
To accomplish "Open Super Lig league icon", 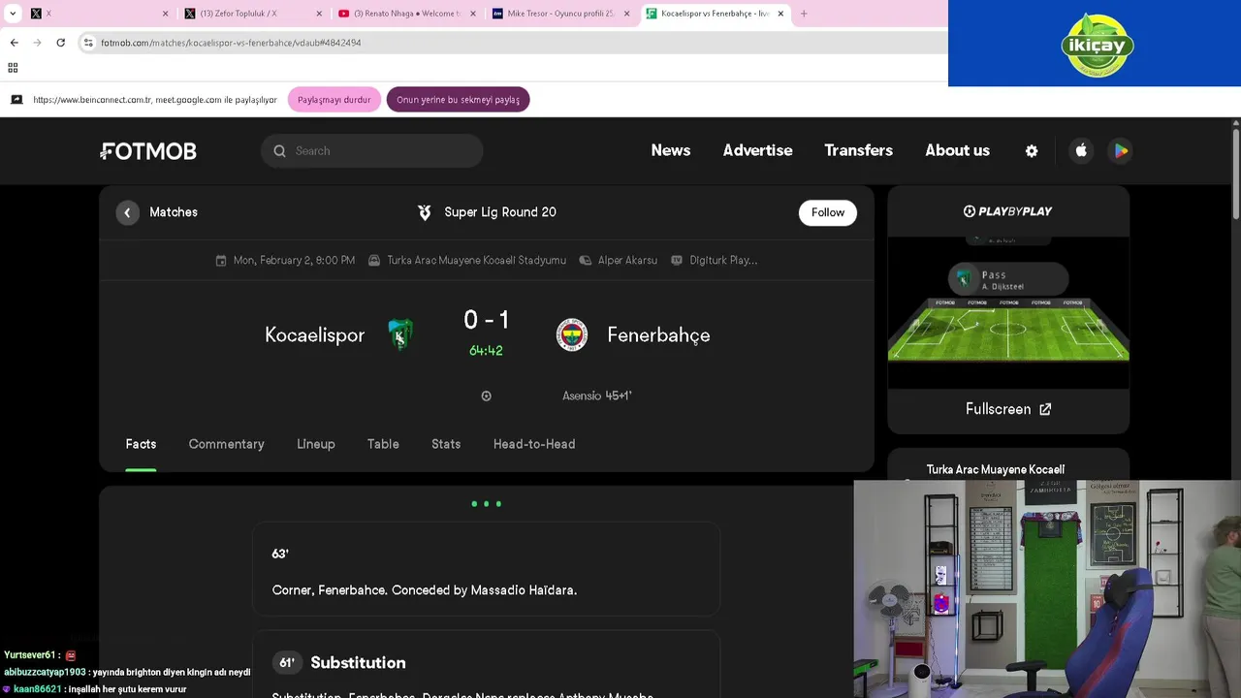I will tap(424, 212).
